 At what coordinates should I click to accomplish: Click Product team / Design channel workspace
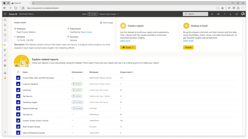(100, 84)
